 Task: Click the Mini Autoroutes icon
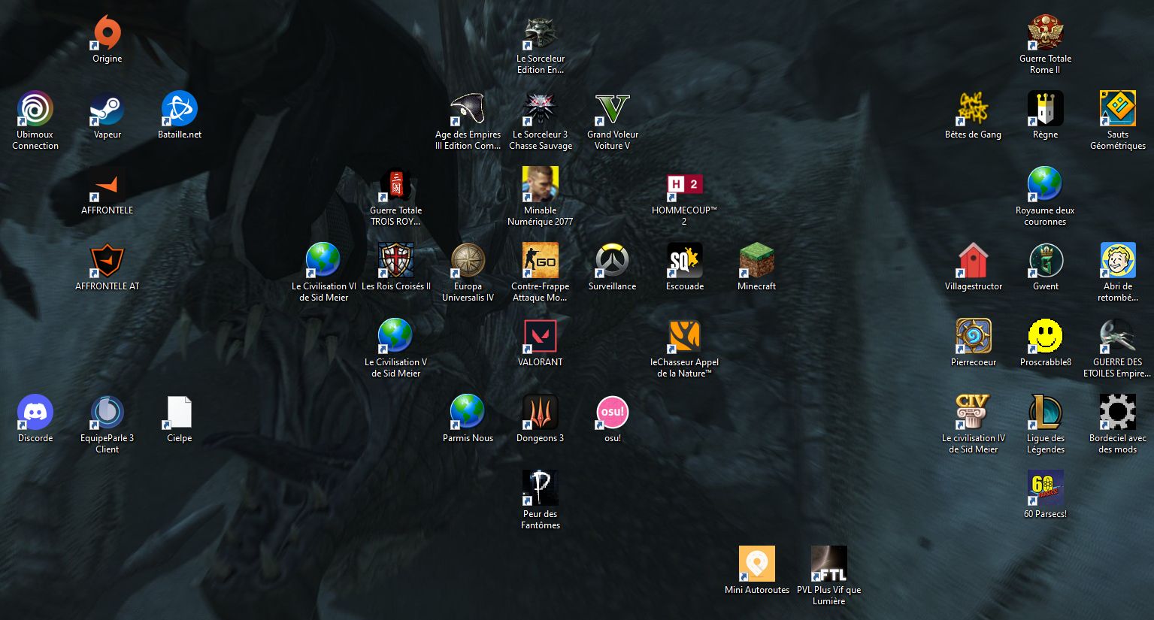click(x=757, y=564)
